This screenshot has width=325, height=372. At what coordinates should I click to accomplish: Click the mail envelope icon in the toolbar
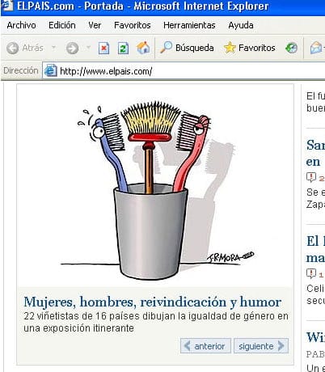[316, 49]
